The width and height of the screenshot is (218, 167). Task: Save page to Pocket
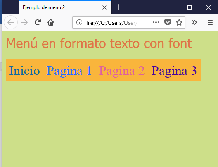click(x=168, y=22)
